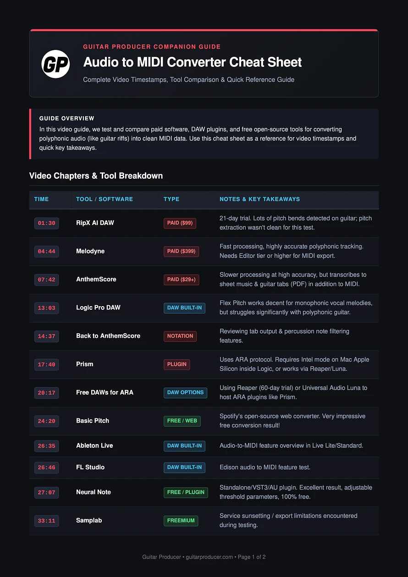Select the NOTATION badge

point(180,336)
